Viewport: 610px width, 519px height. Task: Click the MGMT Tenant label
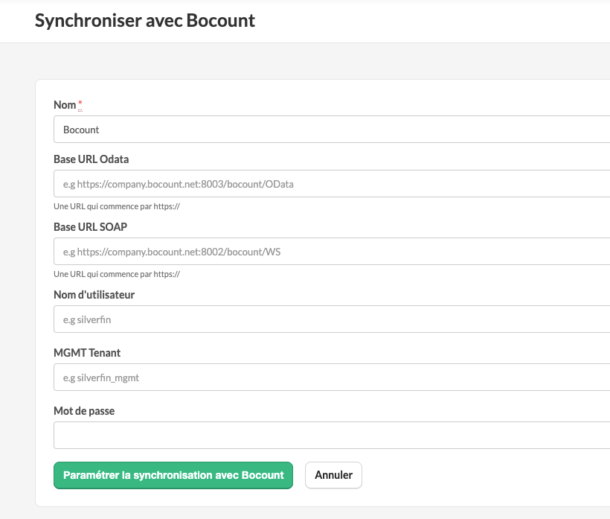point(87,353)
